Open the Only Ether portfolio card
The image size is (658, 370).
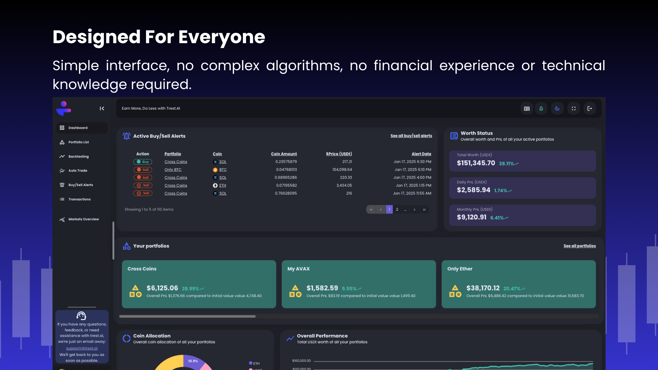click(519, 284)
